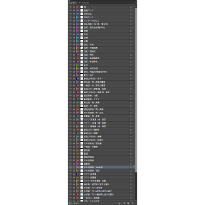Click the lock icon of the インター layer
The image size is (205, 205).
[x=74, y=20]
